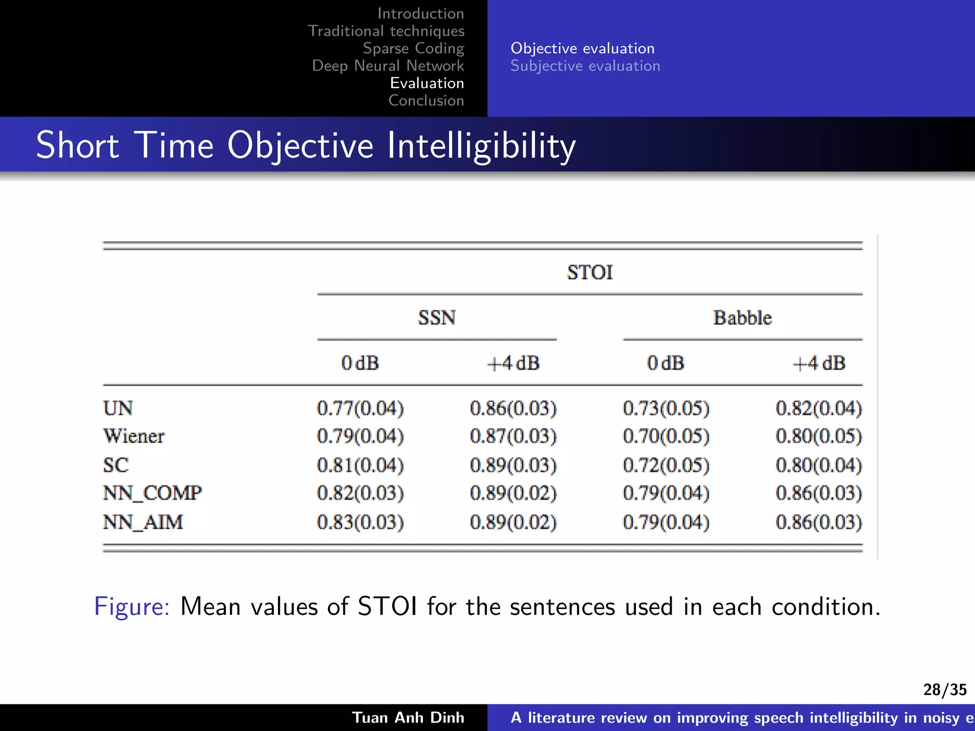Image resolution: width=975 pixels, height=731 pixels.
Task: Click SC Babble 0 dB value 0.72(0.05)
Action: tap(666, 465)
